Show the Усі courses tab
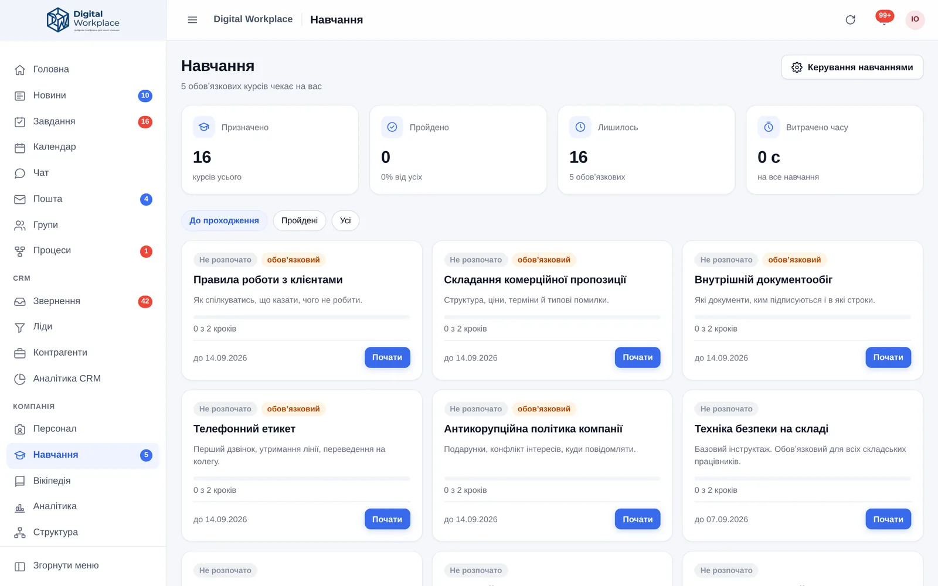Image resolution: width=938 pixels, height=586 pixels. (345, 221)
